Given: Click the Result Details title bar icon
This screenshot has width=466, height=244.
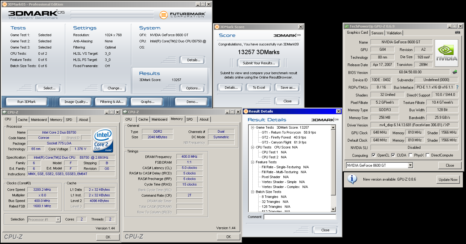Looking at the screenshot, I should click(245, 111).
